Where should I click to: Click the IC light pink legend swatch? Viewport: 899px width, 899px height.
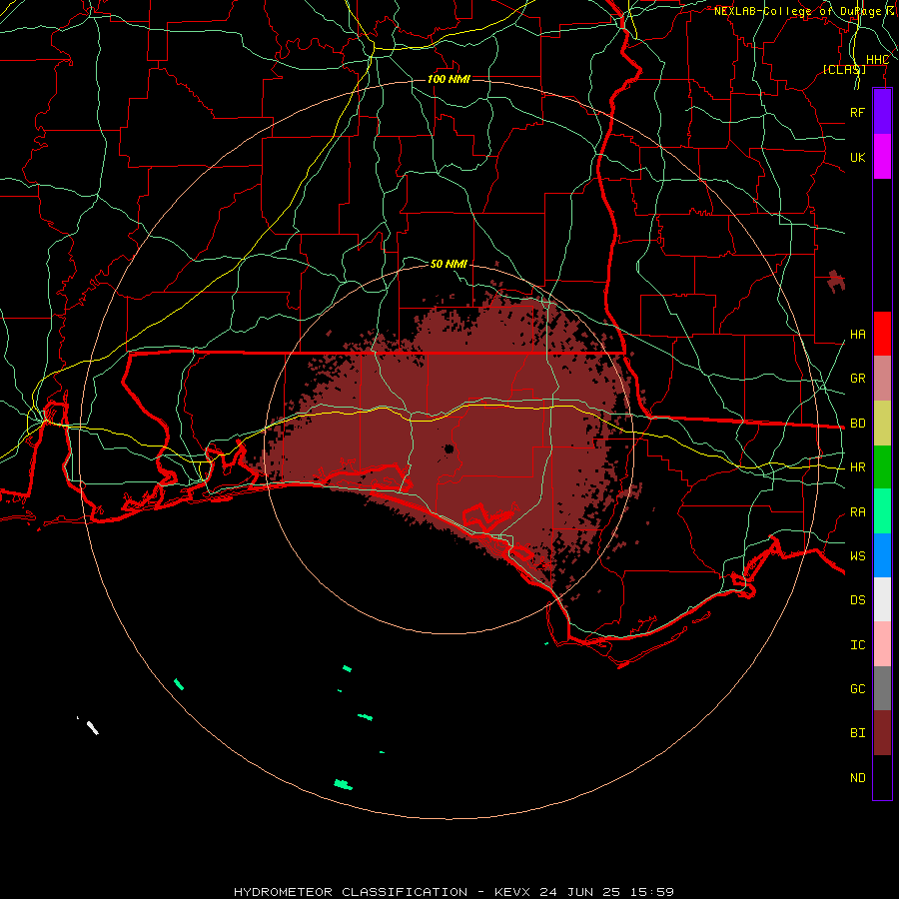(x=882, y=644)
